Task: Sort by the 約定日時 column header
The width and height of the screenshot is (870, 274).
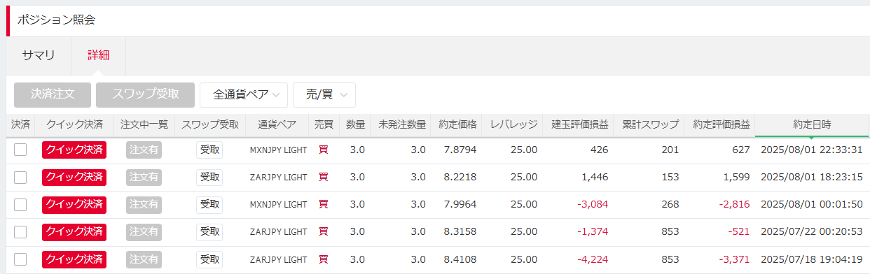Action: (x=812, y=124)
